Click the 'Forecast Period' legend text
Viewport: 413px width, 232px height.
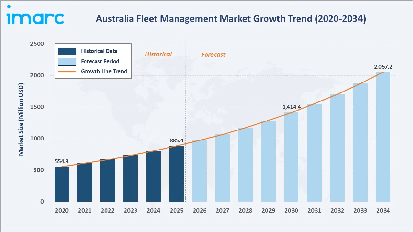coord(100,61)
